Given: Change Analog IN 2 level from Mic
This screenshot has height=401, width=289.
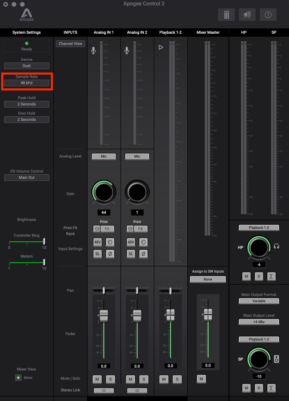Looking at the screenshot, I should click(137, 156).
